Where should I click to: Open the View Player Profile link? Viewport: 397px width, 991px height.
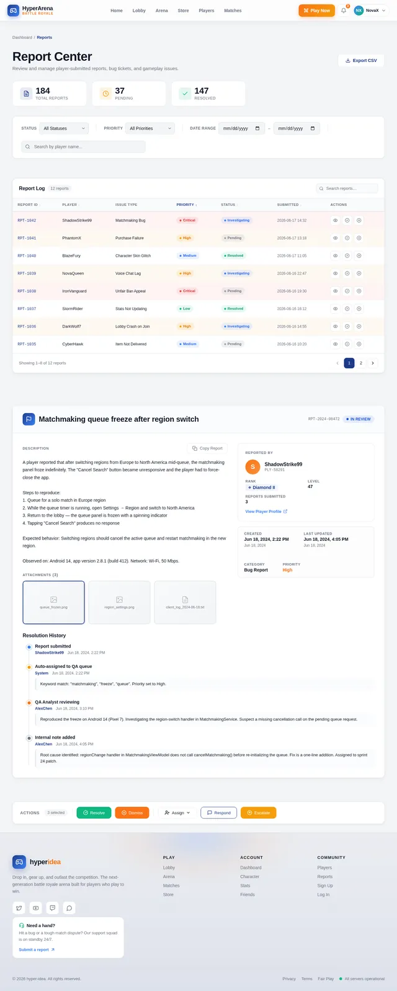coord(266,512)
